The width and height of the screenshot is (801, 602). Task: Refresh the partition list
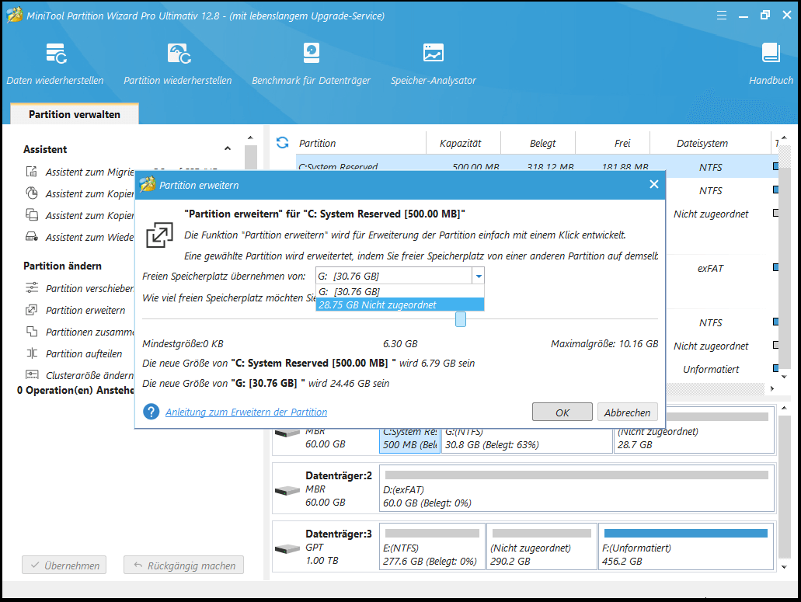(283, 142)
